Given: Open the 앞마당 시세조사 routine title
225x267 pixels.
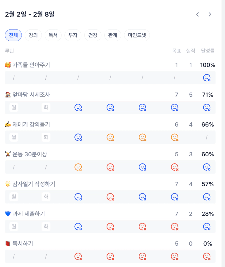Looking at the screenshot, I should tap(31, 95).
